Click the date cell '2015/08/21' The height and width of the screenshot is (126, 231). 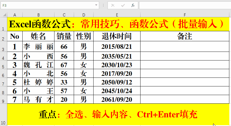click(117, 47)
